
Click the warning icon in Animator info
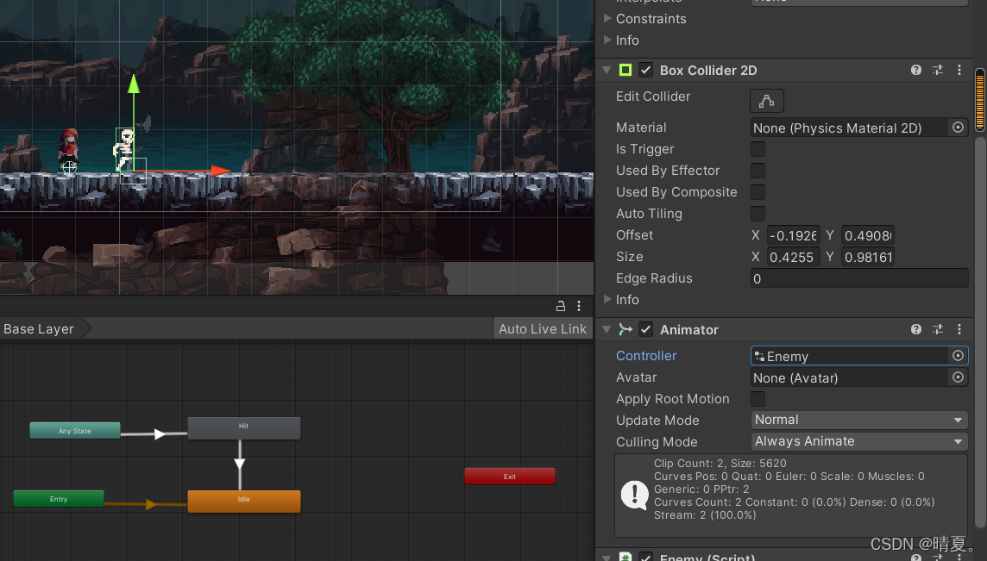(634, 495)
